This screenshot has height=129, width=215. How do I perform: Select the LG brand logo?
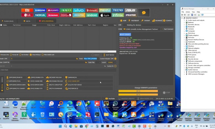coord(27,15)
